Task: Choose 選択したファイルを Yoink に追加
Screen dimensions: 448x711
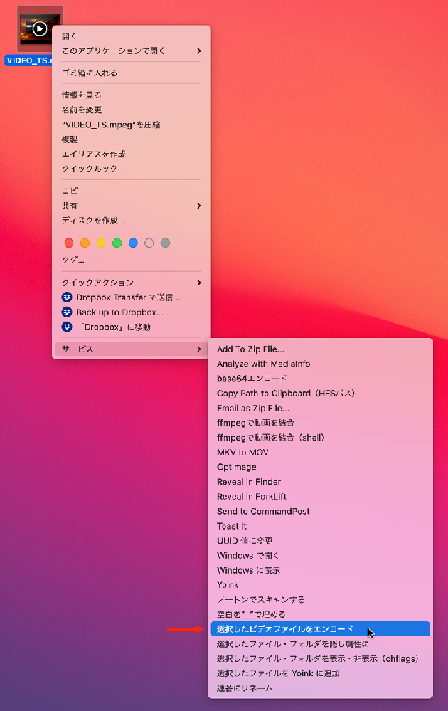Action: tap(320, 673)
